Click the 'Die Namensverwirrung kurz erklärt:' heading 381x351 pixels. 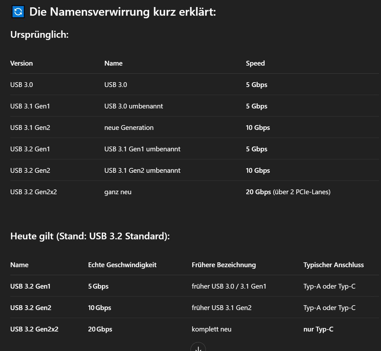[x=122, y=12]
